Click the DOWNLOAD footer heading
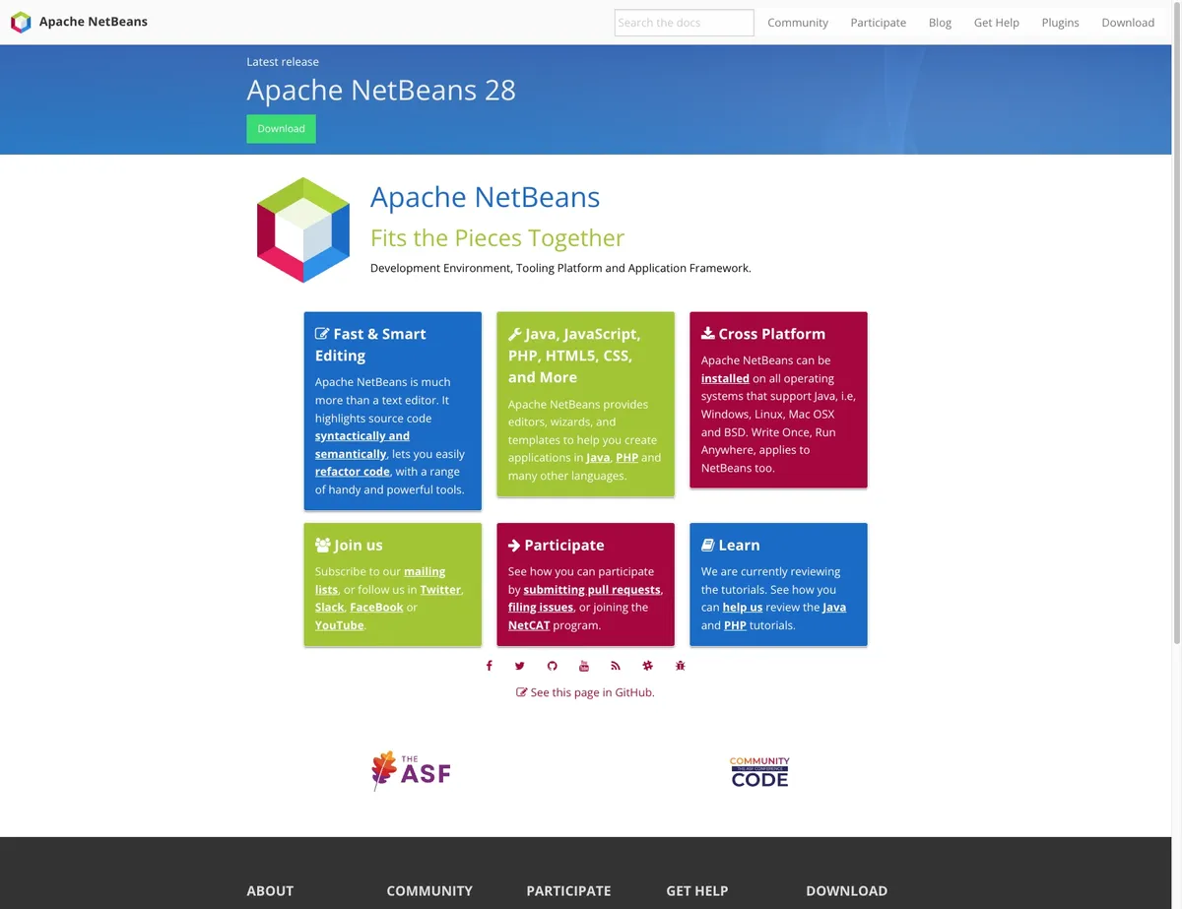 point(847,890)
